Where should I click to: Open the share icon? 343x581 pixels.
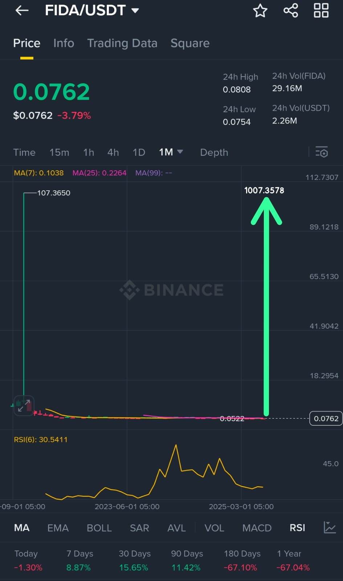tap(291, 11)
